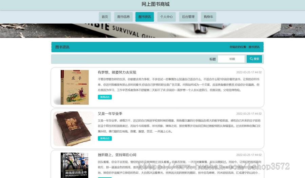
Task: Open article 挫折路上，坚持常在心间
Action: pos(117,155)
